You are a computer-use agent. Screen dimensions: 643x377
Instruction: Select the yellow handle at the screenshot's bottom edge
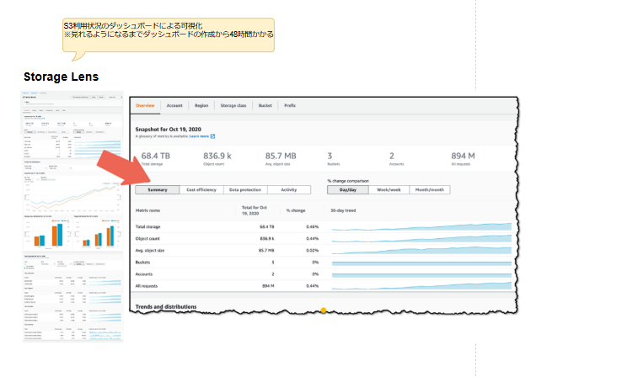click(x=323, y=311)
